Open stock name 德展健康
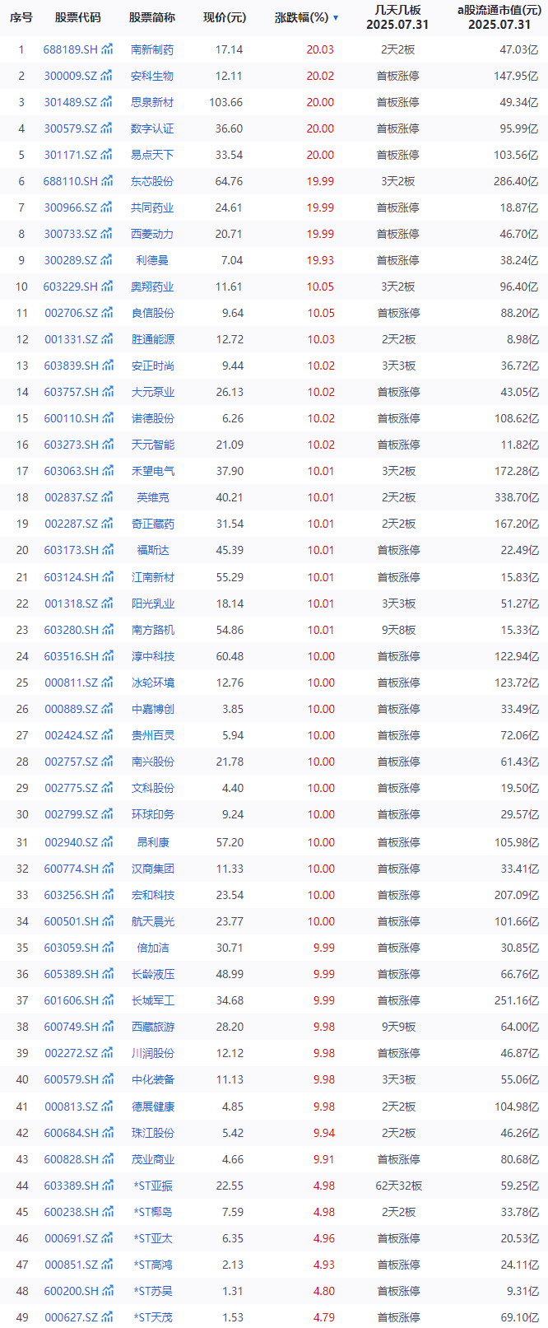Screen dimensions: 548x1328 pos(152,1107)
